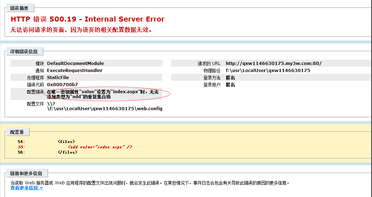Click the line 56 </files> closing tag

(67, 152)
